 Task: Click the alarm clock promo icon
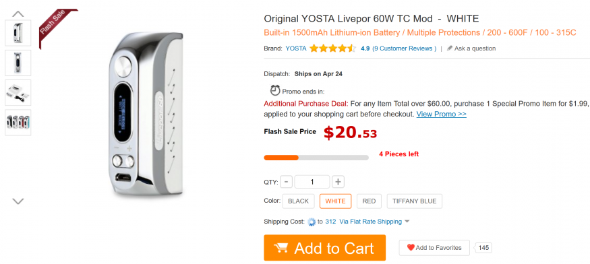(275, 90)
